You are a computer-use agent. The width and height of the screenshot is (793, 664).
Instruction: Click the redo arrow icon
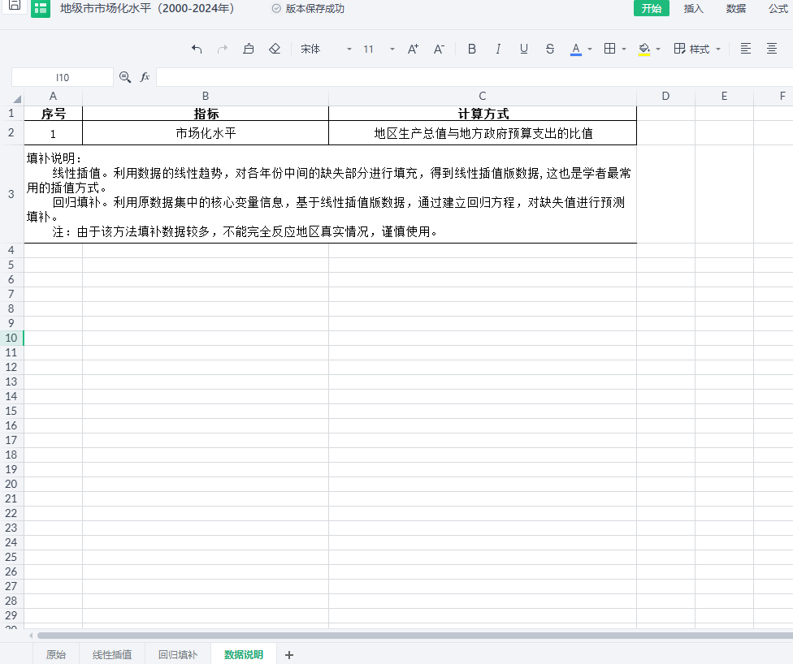coord(222,49)
